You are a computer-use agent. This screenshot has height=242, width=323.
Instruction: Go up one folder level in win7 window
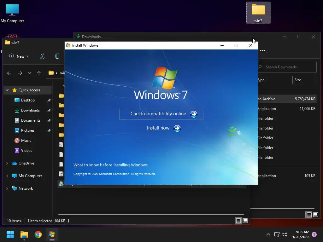39,73
